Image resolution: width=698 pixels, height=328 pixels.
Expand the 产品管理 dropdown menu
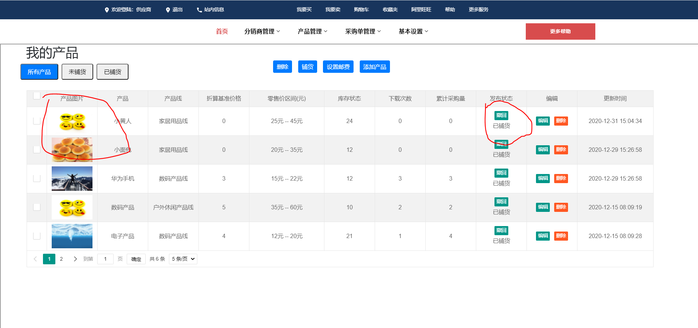[312, 31]
